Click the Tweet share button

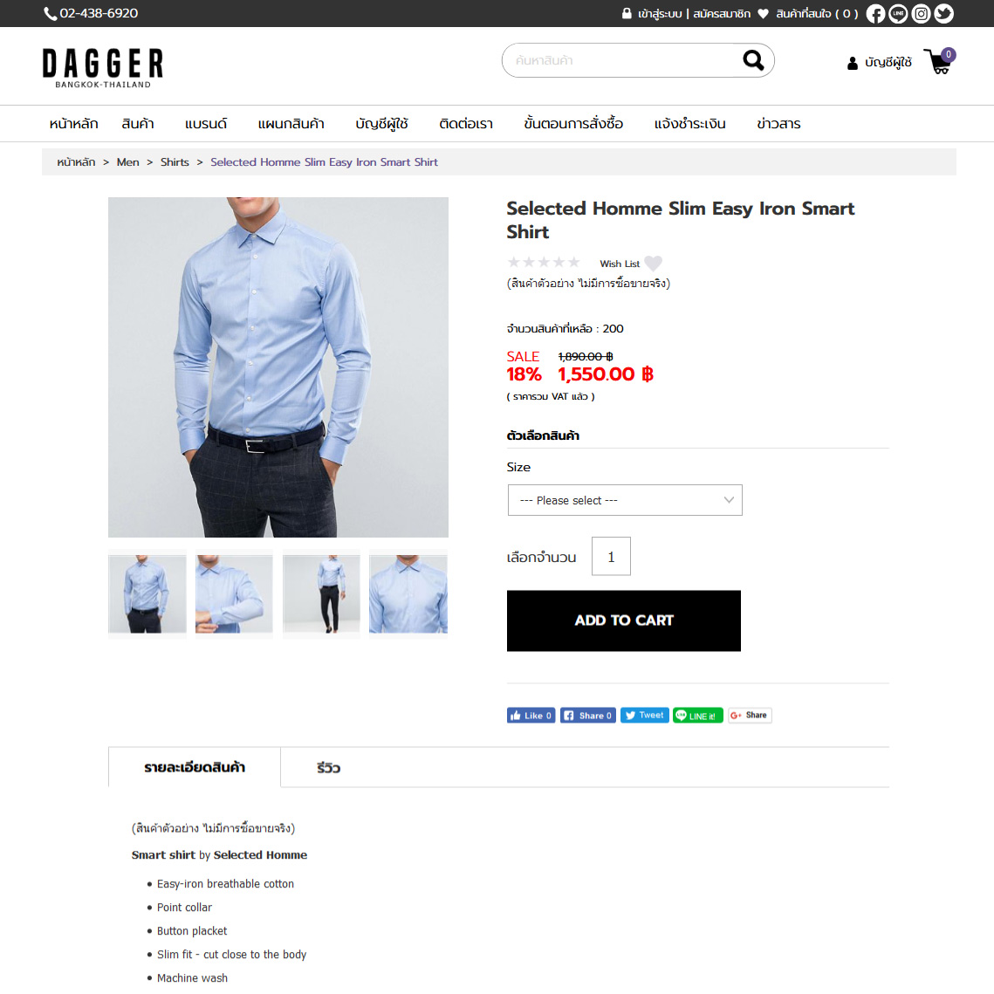click(x=644, y=715)
